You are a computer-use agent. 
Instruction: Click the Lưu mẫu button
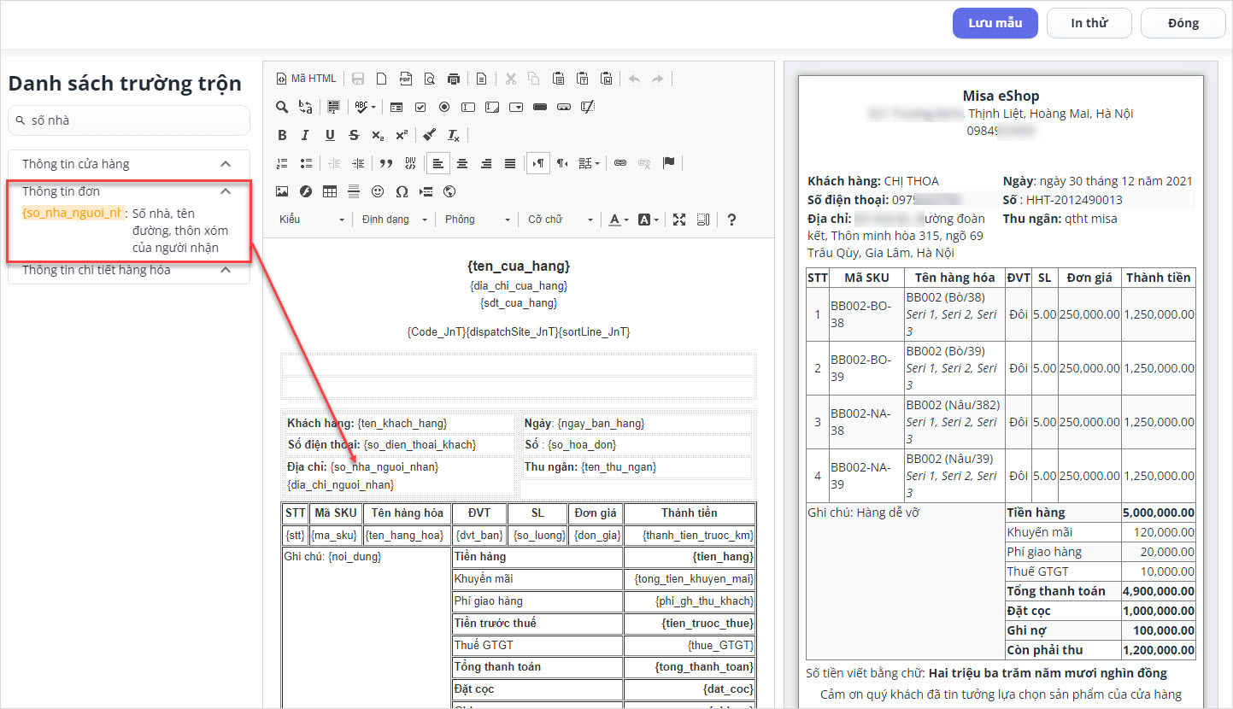[x=995, y=23]
